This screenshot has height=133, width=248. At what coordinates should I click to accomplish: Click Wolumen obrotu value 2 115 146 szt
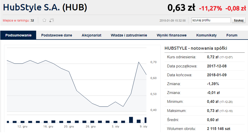pos(219,129)
